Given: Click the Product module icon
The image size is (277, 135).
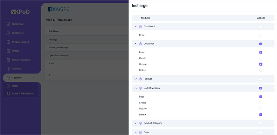Looking at the screenshot, I should coord(140,79).
